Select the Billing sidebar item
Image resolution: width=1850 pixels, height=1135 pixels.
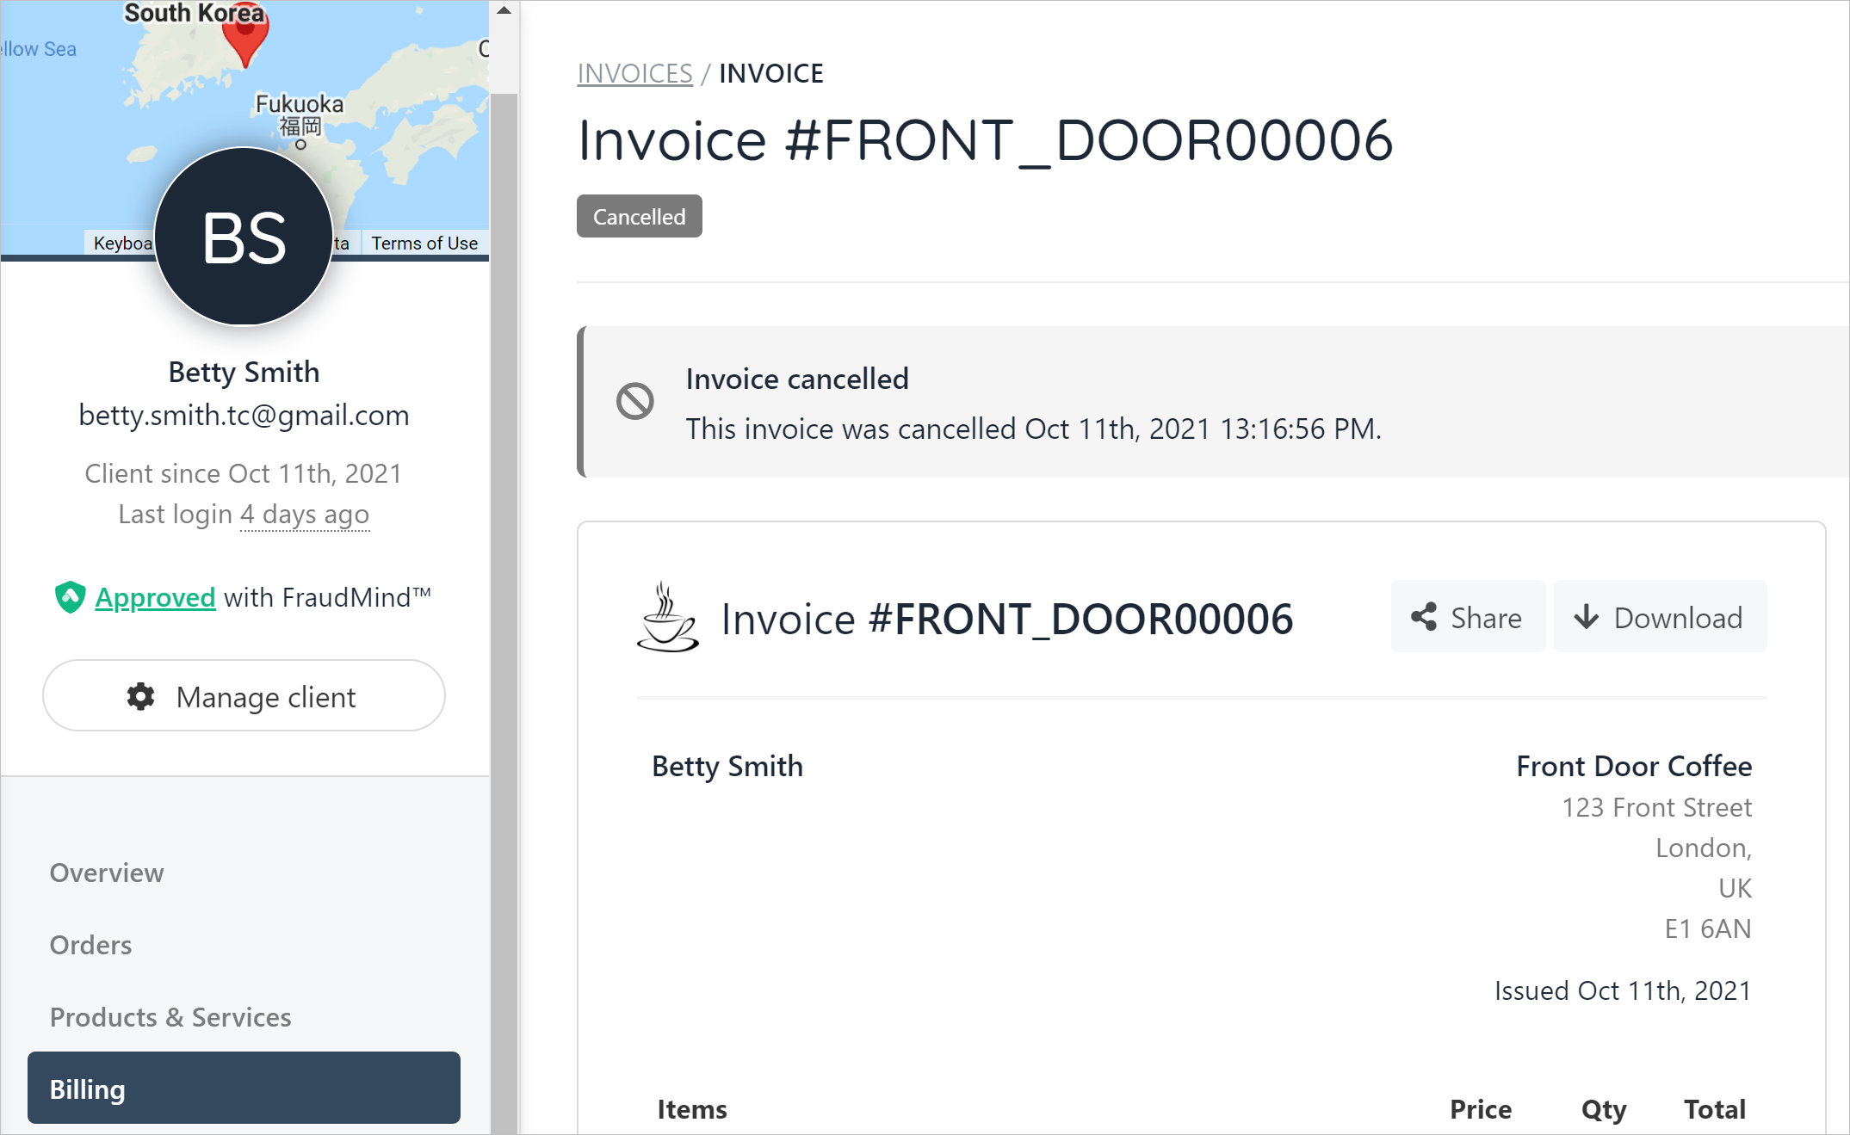244,1089
